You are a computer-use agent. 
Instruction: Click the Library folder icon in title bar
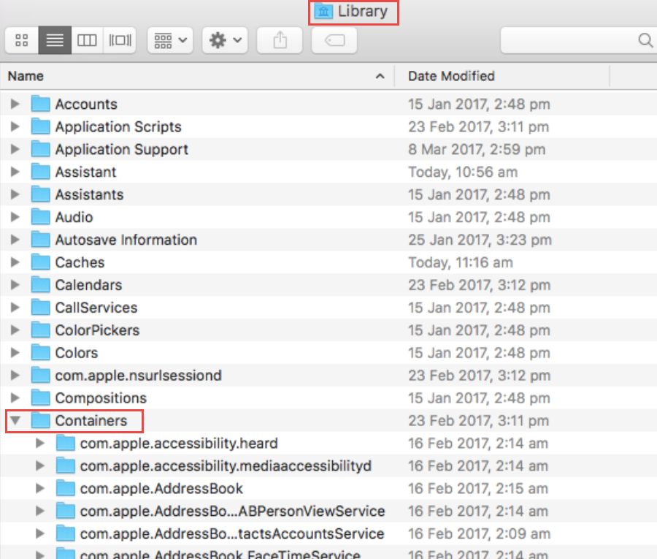coord(324,12)
